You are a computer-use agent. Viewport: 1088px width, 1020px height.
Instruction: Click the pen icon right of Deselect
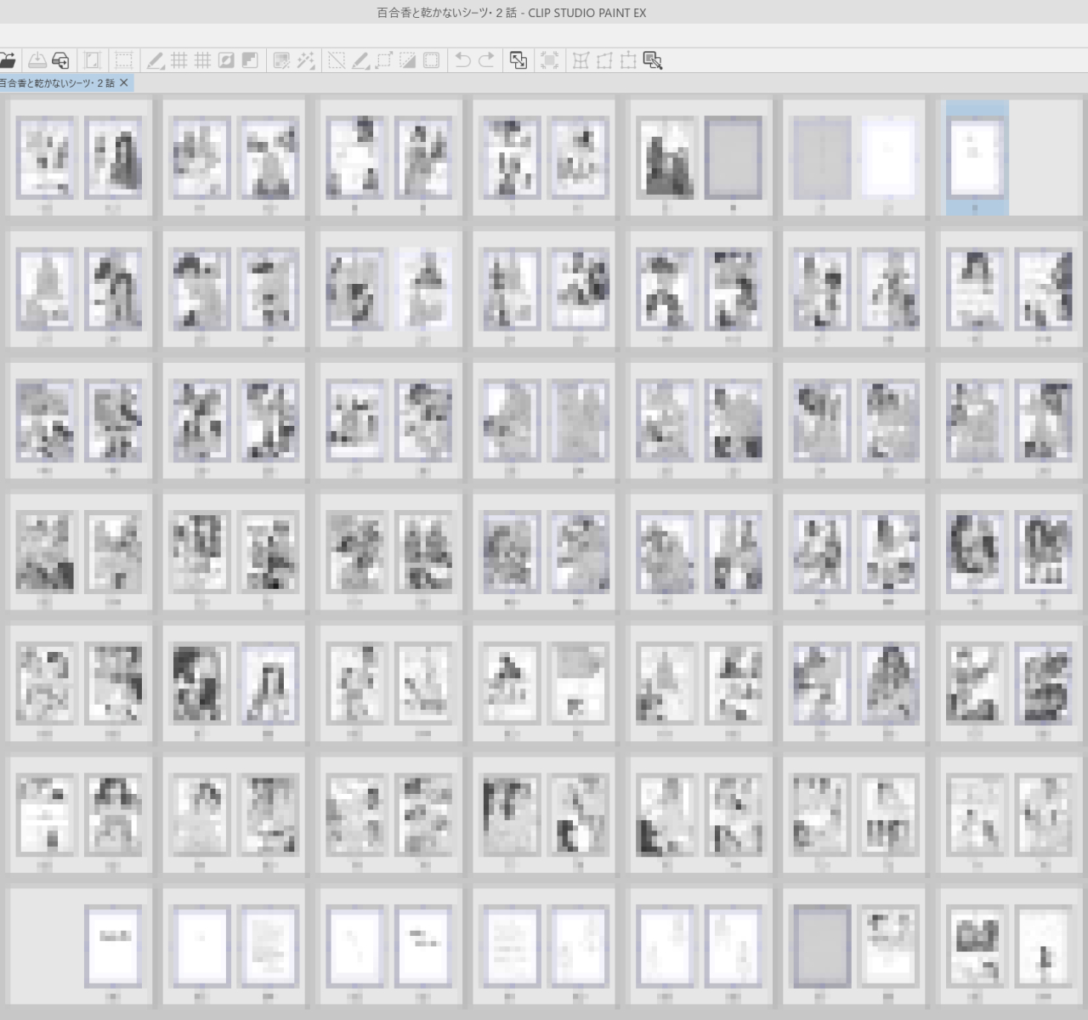(360, 60)
